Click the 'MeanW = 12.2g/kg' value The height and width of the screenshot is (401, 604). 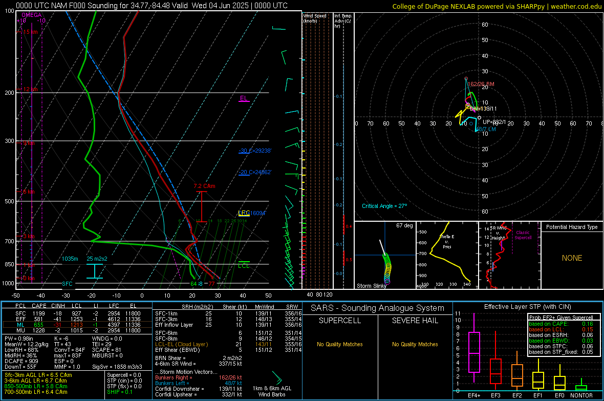[27, 344]
